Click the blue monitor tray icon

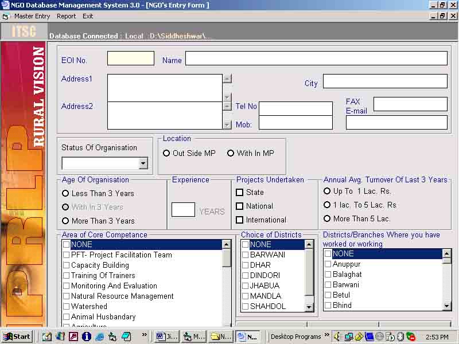[369, 337]
